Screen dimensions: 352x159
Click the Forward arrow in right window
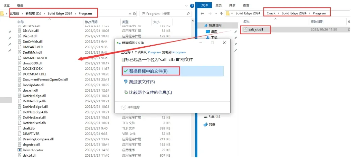pyautogui.click(x=210, y=14)
